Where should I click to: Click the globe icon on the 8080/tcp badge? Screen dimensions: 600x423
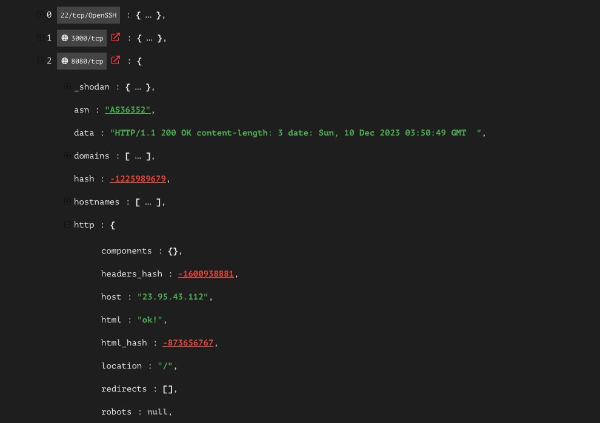tap(65, 61)
